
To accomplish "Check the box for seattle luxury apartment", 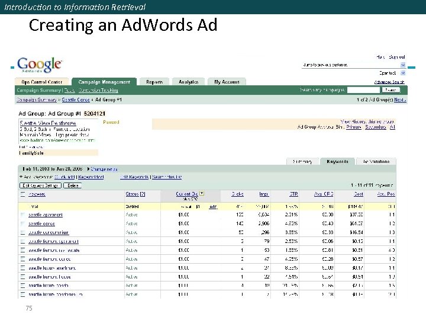I will click(23, 268).
